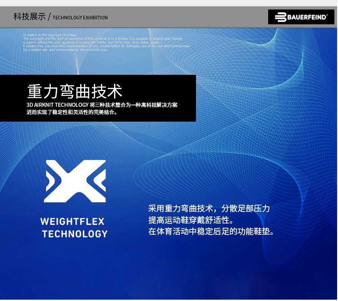
Task: Click the empty right end of the black banner
Action: [x=188, y=98]
